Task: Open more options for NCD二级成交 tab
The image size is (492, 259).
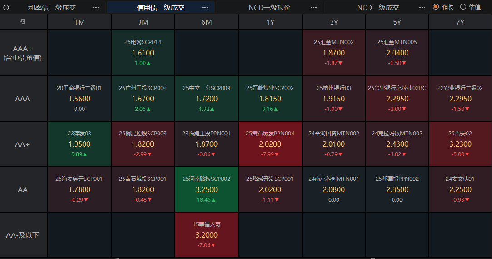Action: [x=422, y=7]
